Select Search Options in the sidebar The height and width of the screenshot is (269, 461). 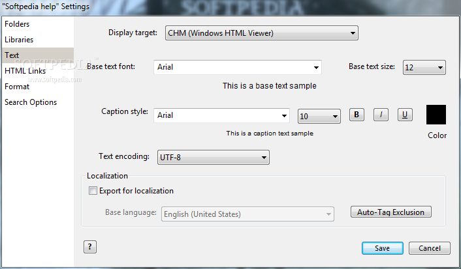(31, 102)
